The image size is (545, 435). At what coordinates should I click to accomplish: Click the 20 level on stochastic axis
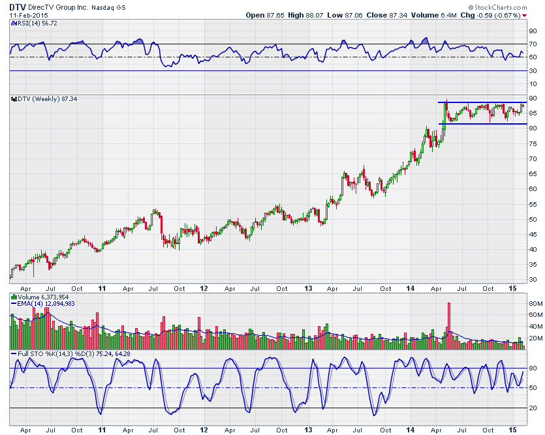[533, 408]
